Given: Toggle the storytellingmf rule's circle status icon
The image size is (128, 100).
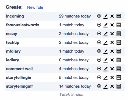Looking at the screenshot, I should (99, 86).
